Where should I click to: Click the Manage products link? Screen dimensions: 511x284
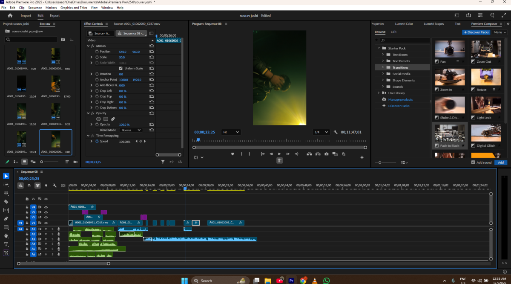point(400,99)
